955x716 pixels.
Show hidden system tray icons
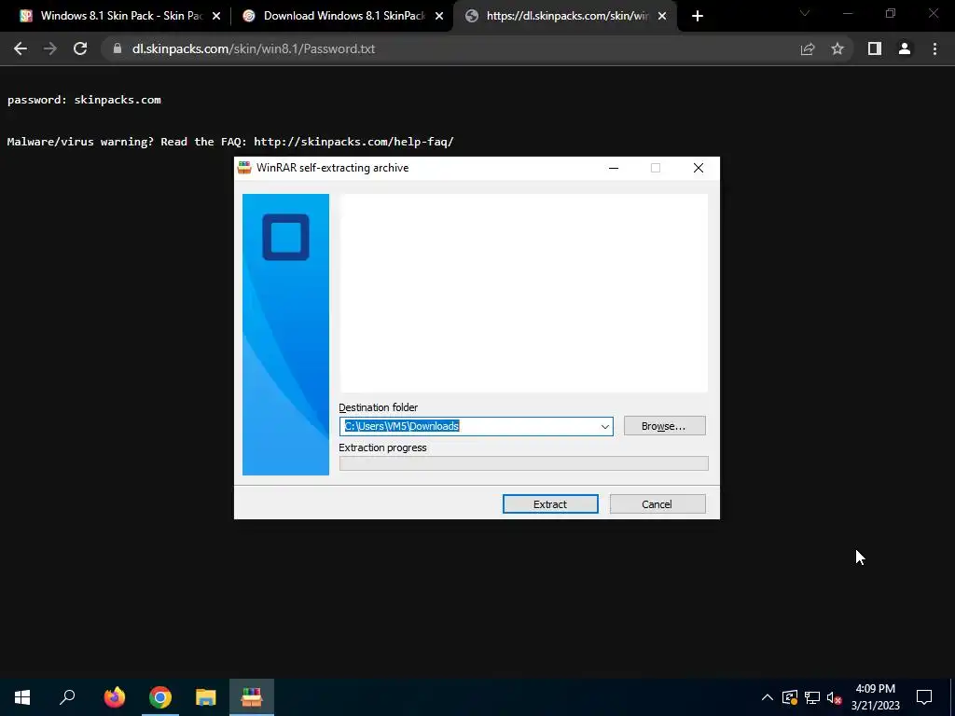(768, 697)
